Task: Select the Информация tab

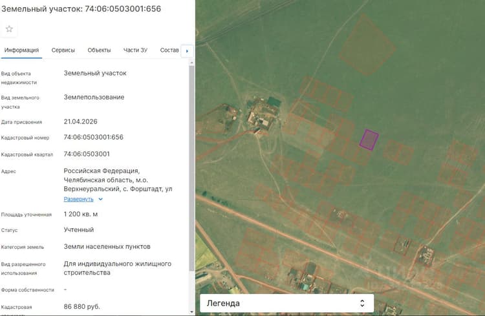Action: (21, 50)
